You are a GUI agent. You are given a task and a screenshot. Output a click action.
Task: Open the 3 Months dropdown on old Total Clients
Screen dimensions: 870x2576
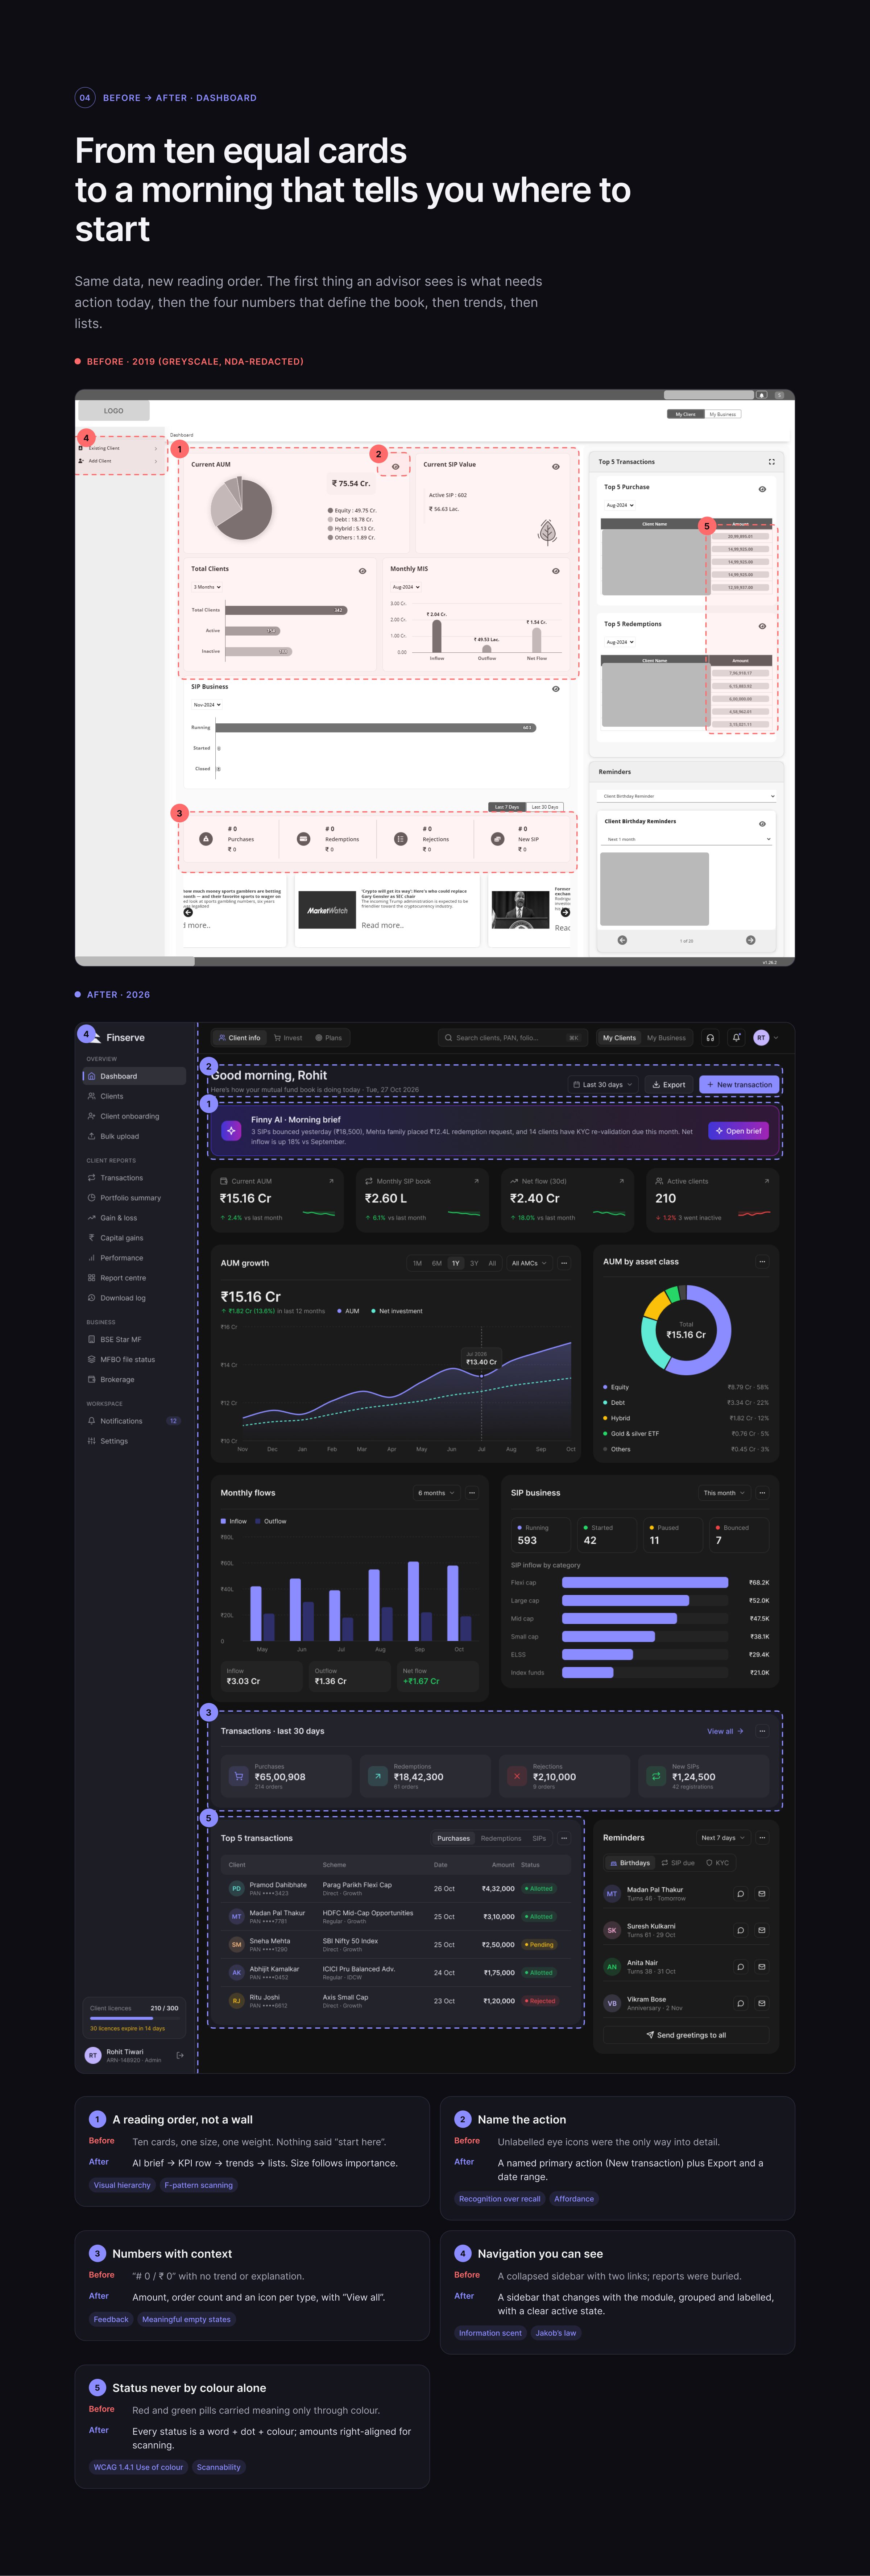point(207,587)
